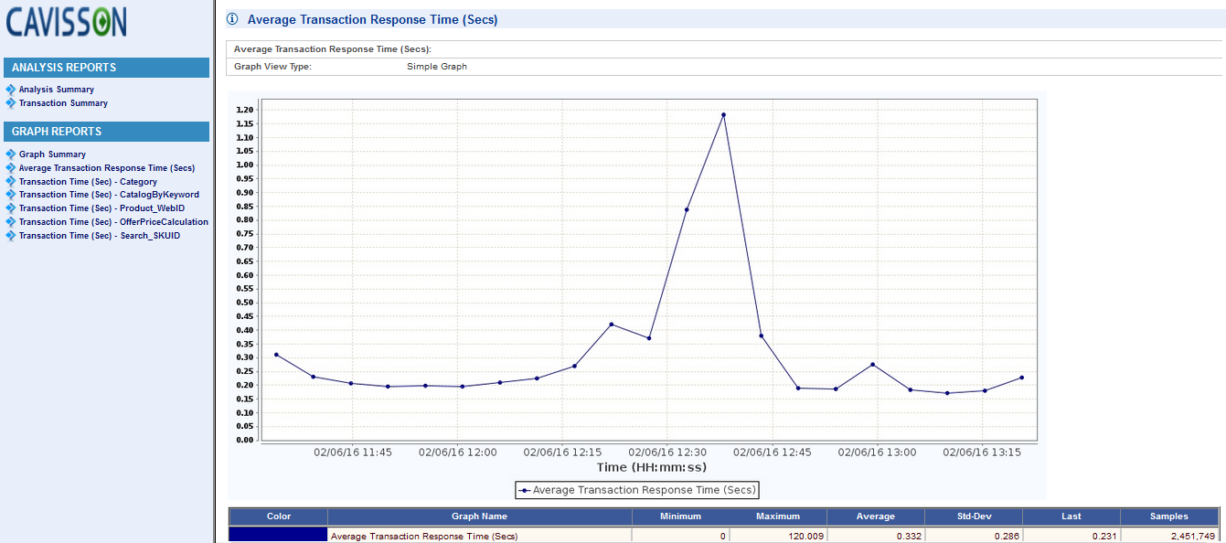Click the Average value 0.332
The image size is (1226, 543).
[x=909, y=536]
